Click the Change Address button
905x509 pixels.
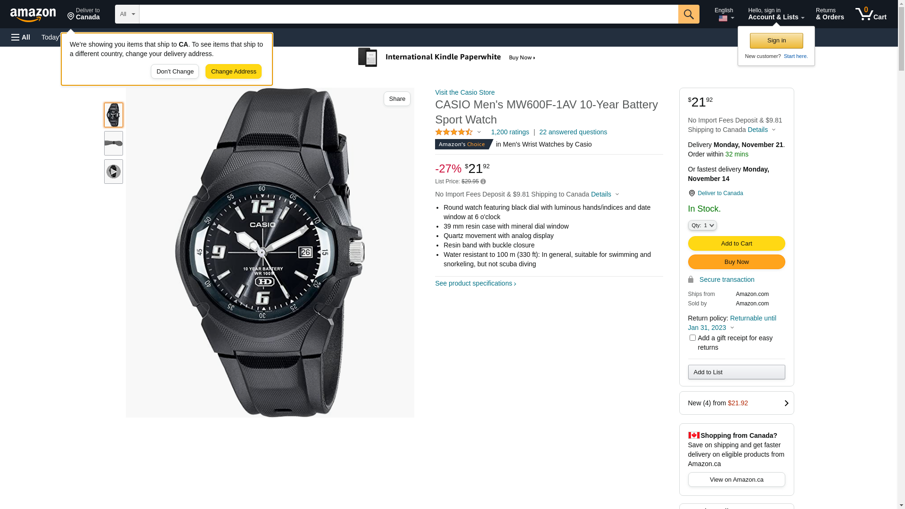pyautogui.click(x=233, y=72)
